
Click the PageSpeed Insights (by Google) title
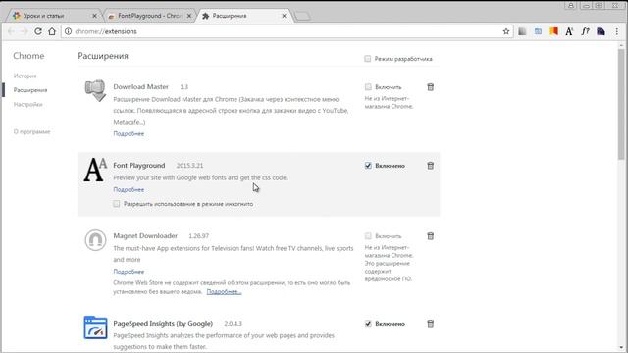[x=163, y=323]
